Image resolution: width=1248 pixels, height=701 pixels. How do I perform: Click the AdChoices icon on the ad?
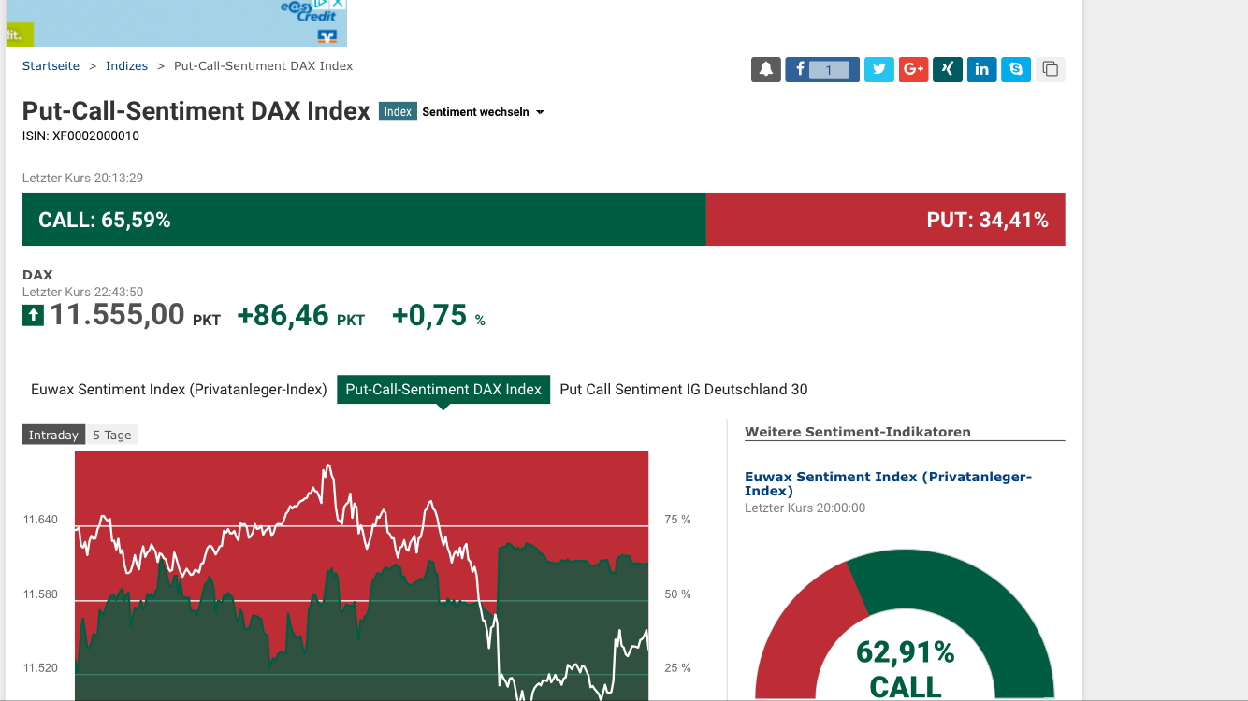[x=321, y=4]
